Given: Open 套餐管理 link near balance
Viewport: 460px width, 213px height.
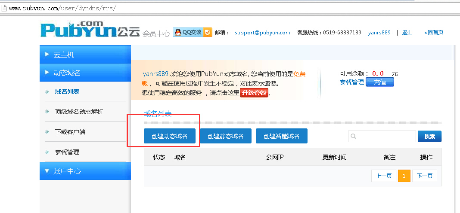Looking at the screenshot, I should coord(352,82).
